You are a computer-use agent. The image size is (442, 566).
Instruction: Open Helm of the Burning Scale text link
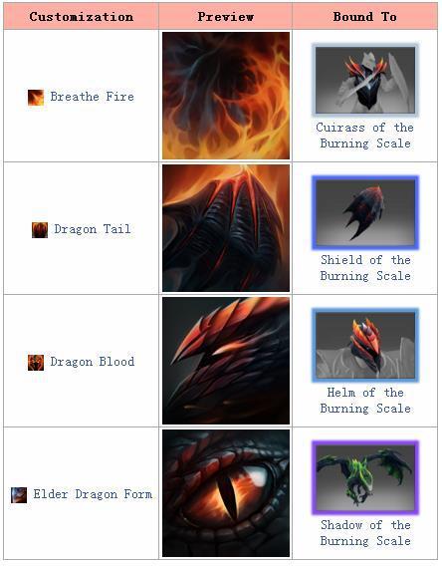point(365,401)
